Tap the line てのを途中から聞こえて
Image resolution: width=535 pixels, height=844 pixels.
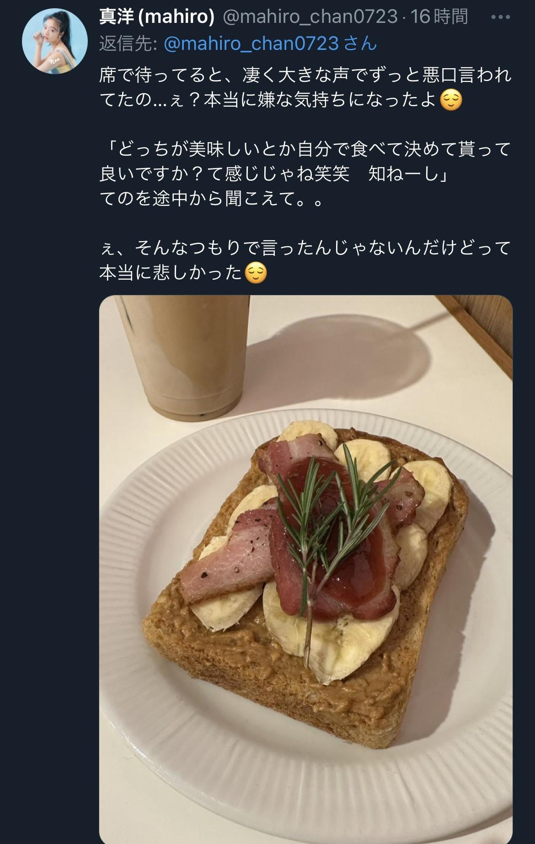(x=212, y=198)
